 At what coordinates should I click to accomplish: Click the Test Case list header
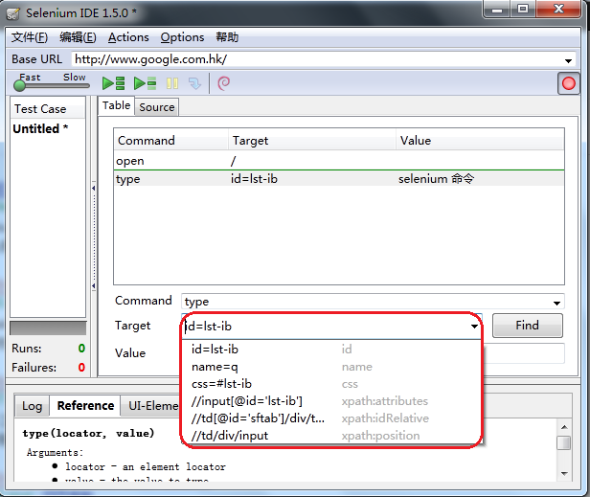[x=48, y=109]
